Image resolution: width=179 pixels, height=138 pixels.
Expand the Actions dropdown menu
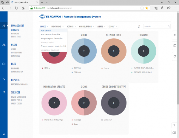point(71,27)
